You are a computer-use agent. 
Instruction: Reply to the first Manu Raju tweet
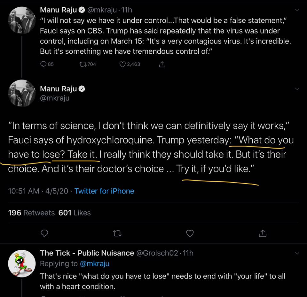pyautogui.click(x=44, y=64)
